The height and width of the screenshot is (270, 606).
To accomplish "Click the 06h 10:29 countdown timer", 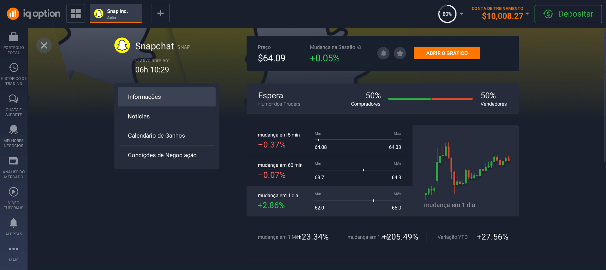I will click(152, 70).
